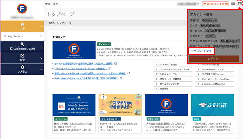
Task: Click the futureshop F logo in sidebar
Action: pos(22,9)
